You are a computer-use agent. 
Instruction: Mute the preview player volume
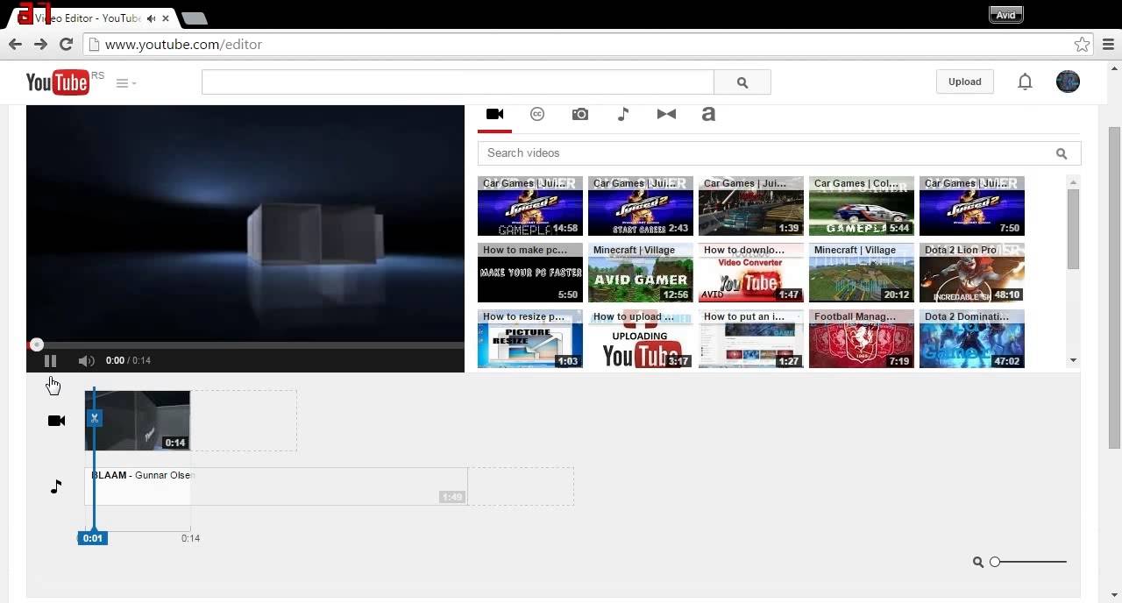click(86, 360)
